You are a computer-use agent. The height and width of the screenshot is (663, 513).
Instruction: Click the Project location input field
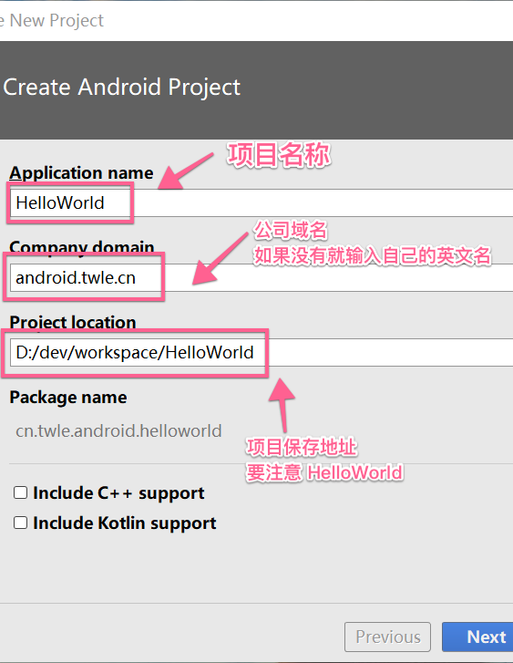262,352
